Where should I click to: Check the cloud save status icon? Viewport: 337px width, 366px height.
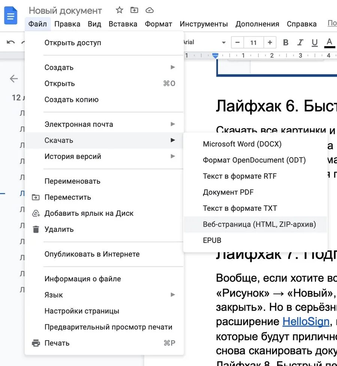coord(149,10)
